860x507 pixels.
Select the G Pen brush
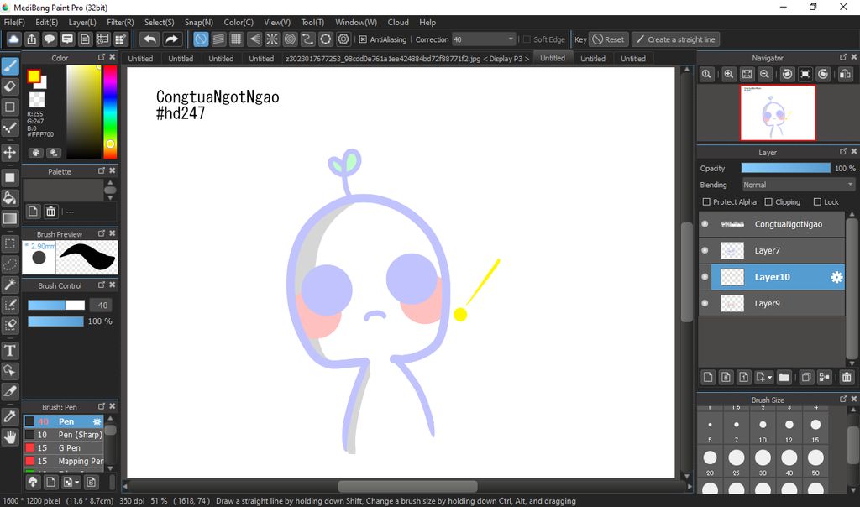point(64,447)
